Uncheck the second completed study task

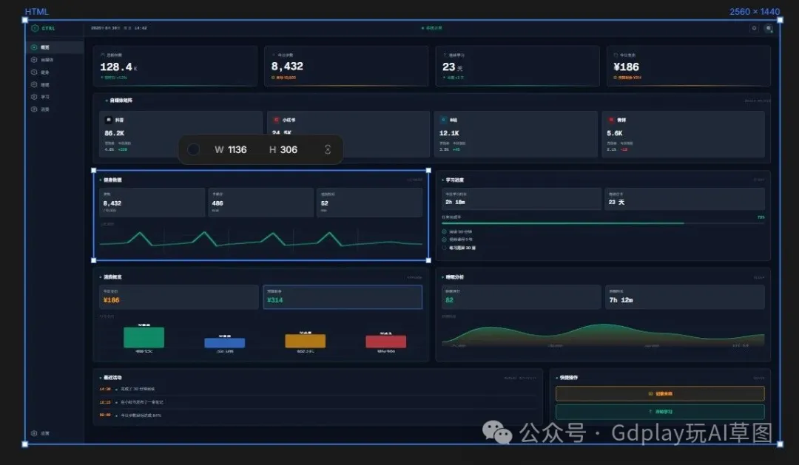(444, 240)
